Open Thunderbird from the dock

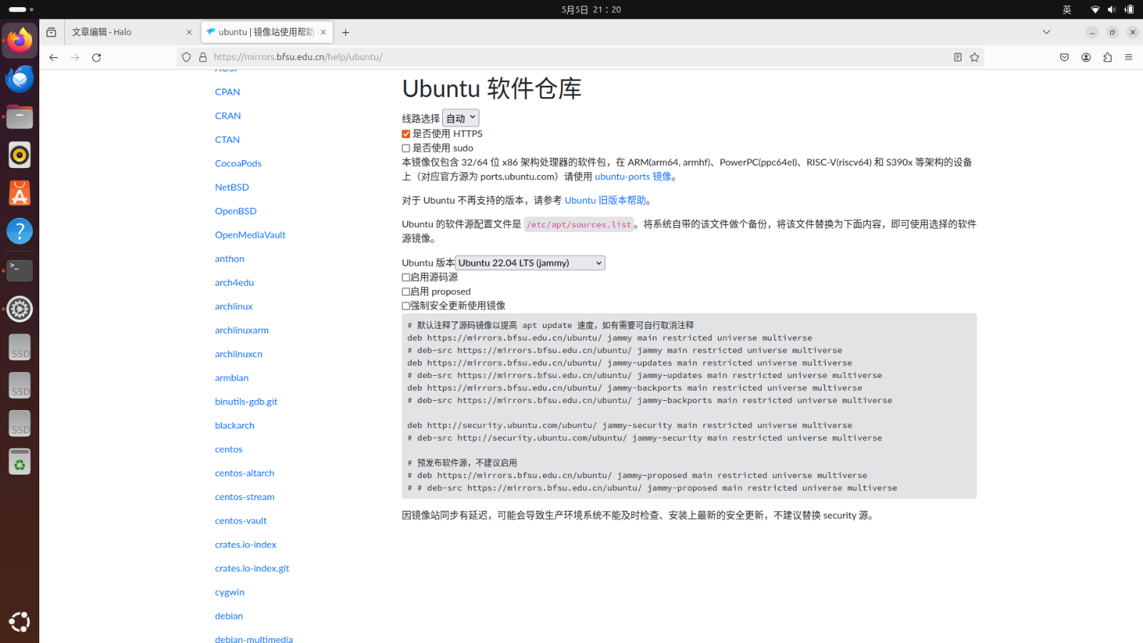point(19,79)
